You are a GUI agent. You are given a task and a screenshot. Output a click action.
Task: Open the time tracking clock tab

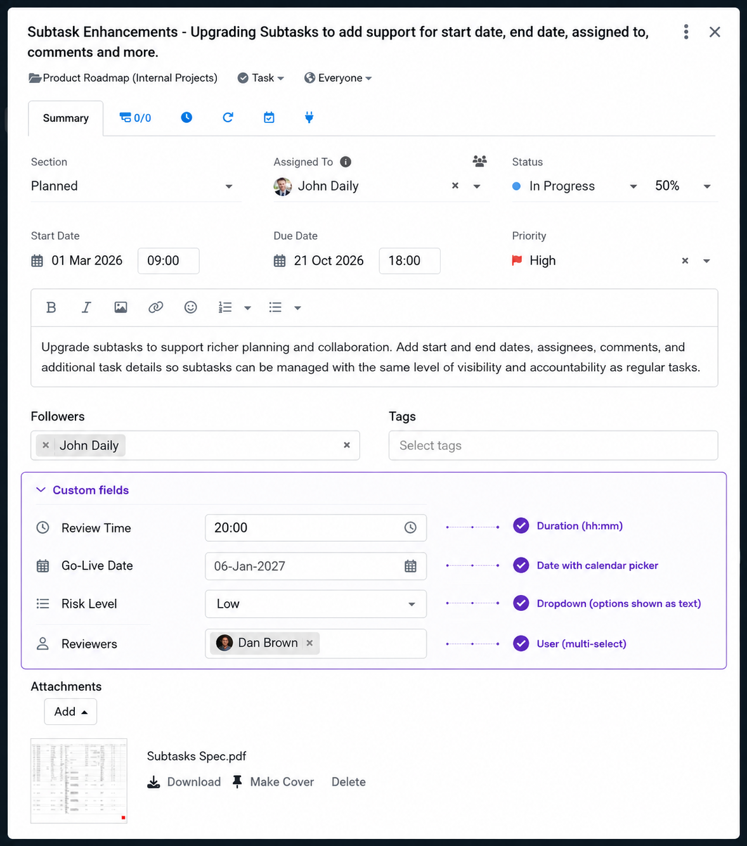click(x=186, y=117)
